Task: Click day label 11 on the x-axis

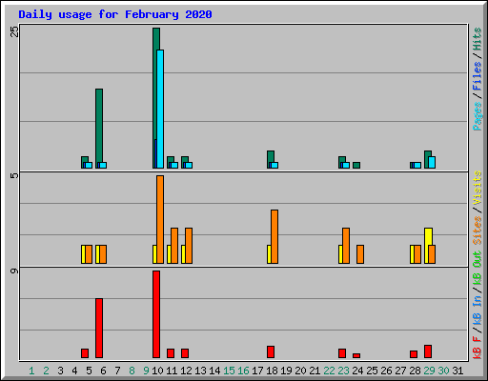Action: pyautogui.click(x=172, y=371)
